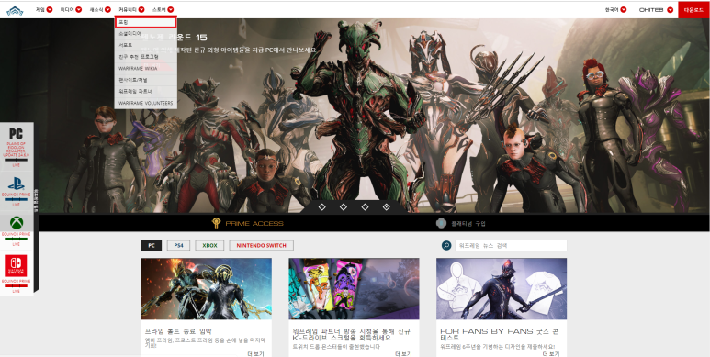Select the second carousel diamond indicator

point(344,206)
